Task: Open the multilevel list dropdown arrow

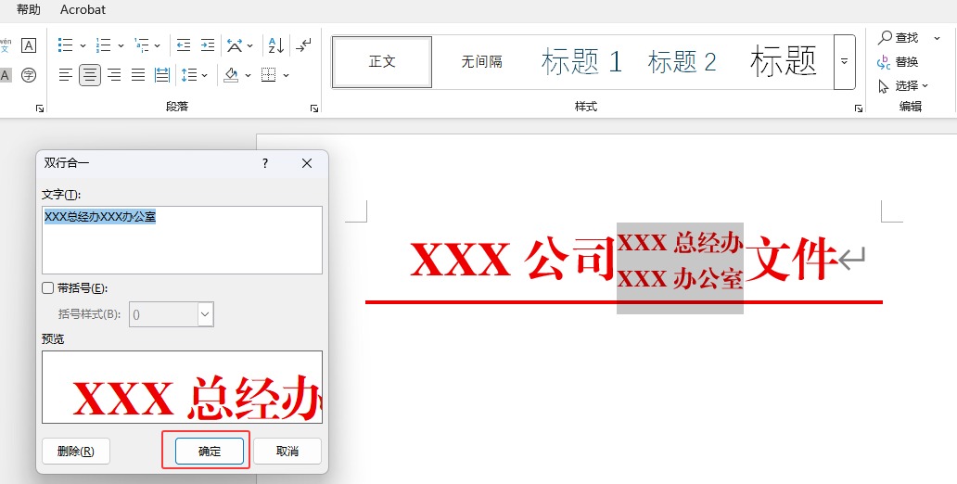Action: click(158, 45)
